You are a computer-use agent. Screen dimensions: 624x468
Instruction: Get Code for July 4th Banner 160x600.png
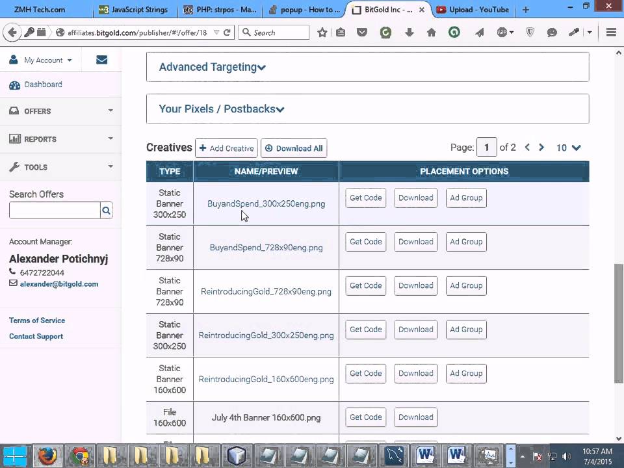366,417
